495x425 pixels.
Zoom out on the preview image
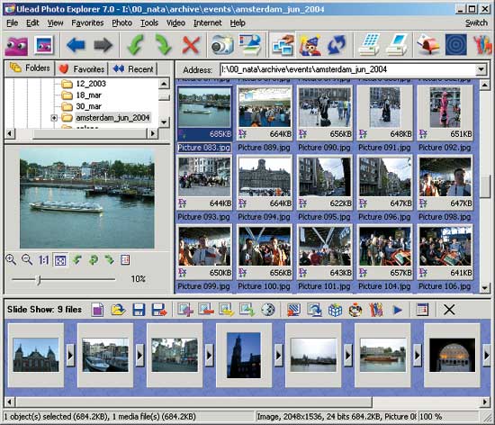[x=27, y=260]
